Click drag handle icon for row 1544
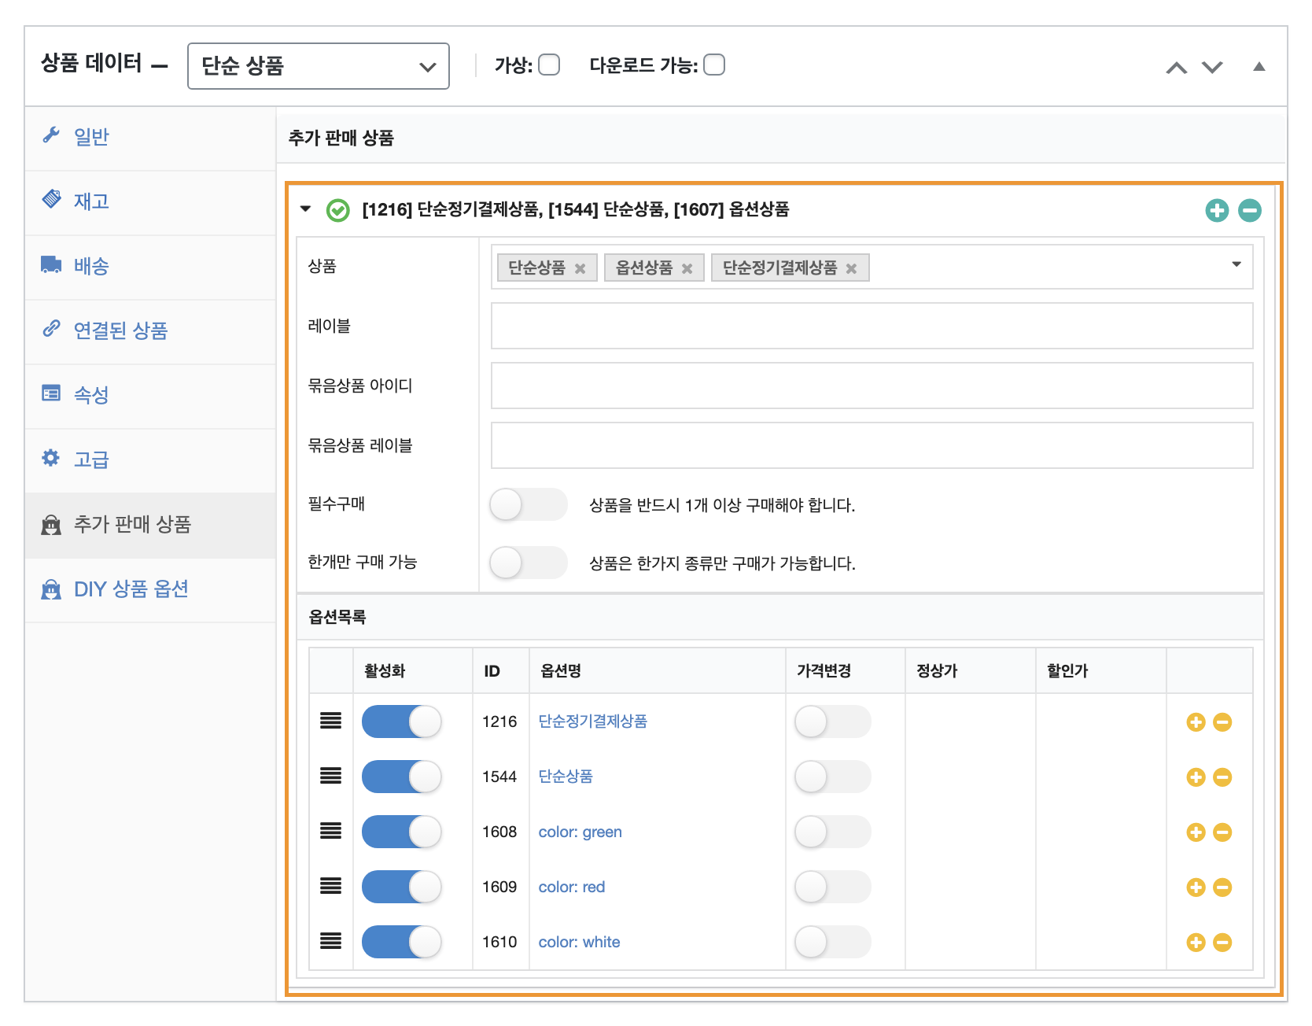Viewport: 1312px width, 1026px height. click(331, 777)
